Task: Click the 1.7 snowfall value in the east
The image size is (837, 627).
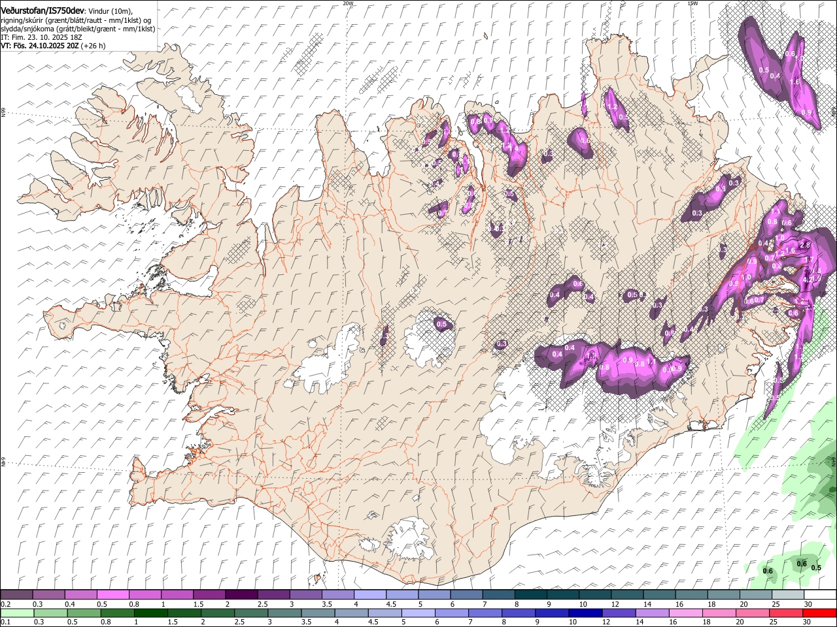Action: point(809,259)
